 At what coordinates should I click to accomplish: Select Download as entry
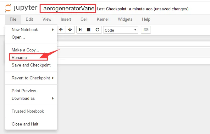tap(31, 98)
